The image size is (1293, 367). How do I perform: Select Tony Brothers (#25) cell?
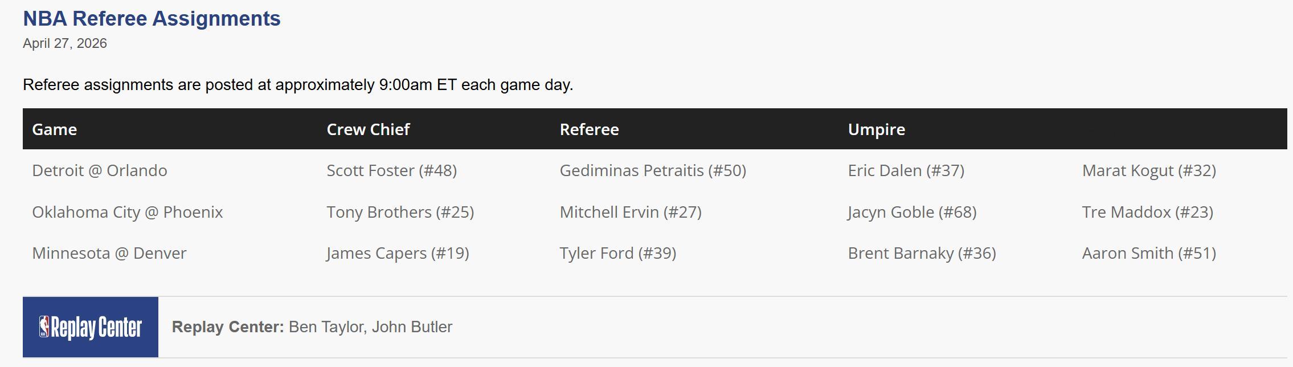click(400, 212)
